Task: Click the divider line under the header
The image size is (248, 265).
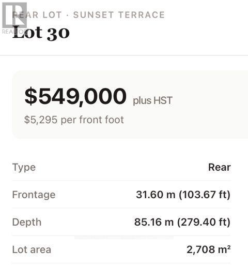Action: pos(124,55)
